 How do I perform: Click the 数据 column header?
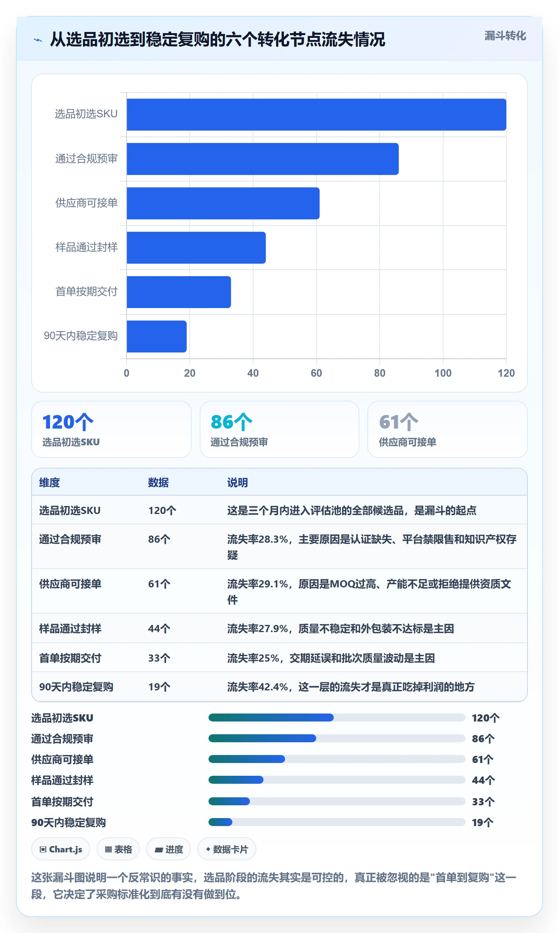(159, 482)
